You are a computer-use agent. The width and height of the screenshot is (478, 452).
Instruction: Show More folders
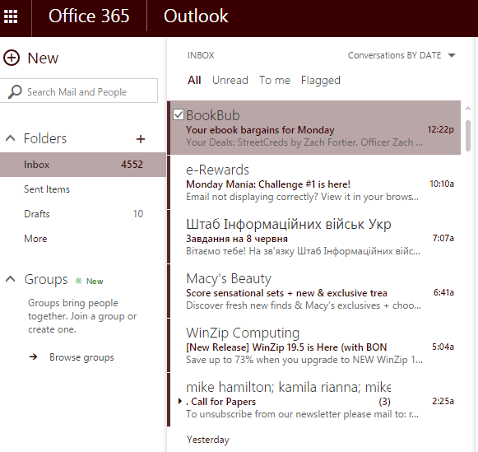click(x=35, y=239)
